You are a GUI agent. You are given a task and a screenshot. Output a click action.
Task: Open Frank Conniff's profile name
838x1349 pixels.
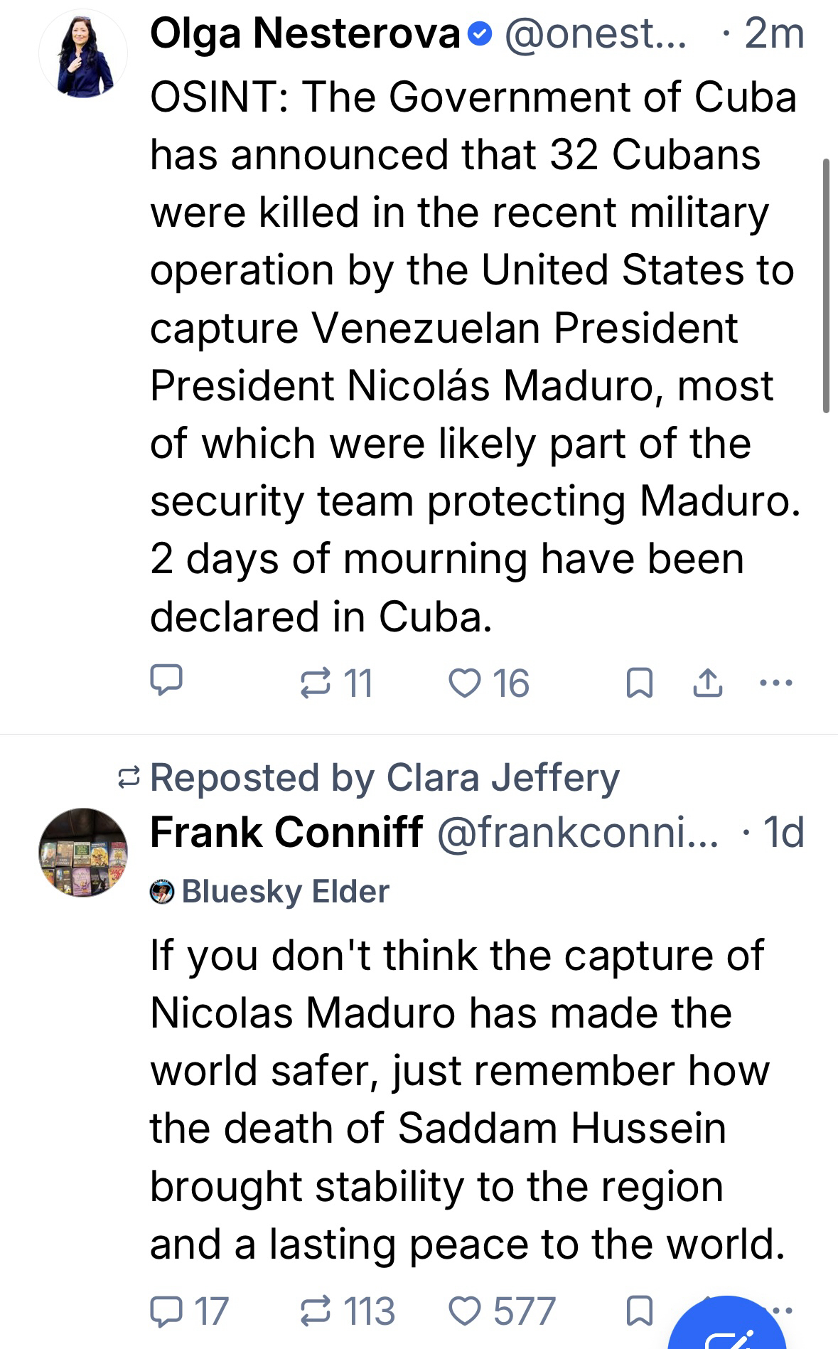[x=286, y=831]
